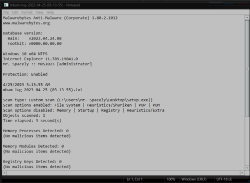Screen dimensions: 250x183
Task: Click the horizontal scrollbar left arrow
Action: coord(4,173)
